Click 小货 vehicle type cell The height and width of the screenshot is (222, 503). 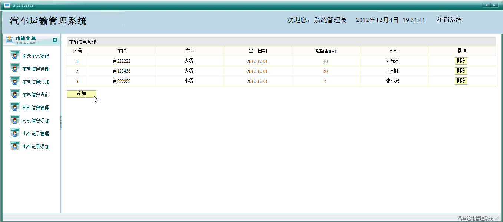pos(190,81)
